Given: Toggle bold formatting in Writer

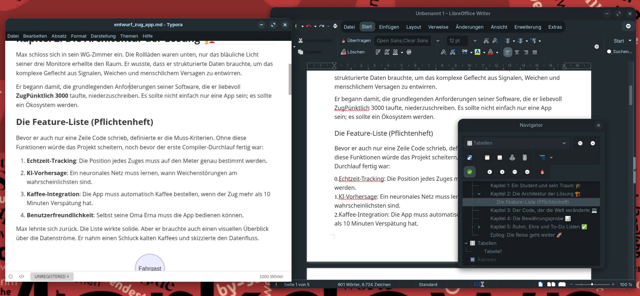Looking at the screenshot, I should (378, 52).
